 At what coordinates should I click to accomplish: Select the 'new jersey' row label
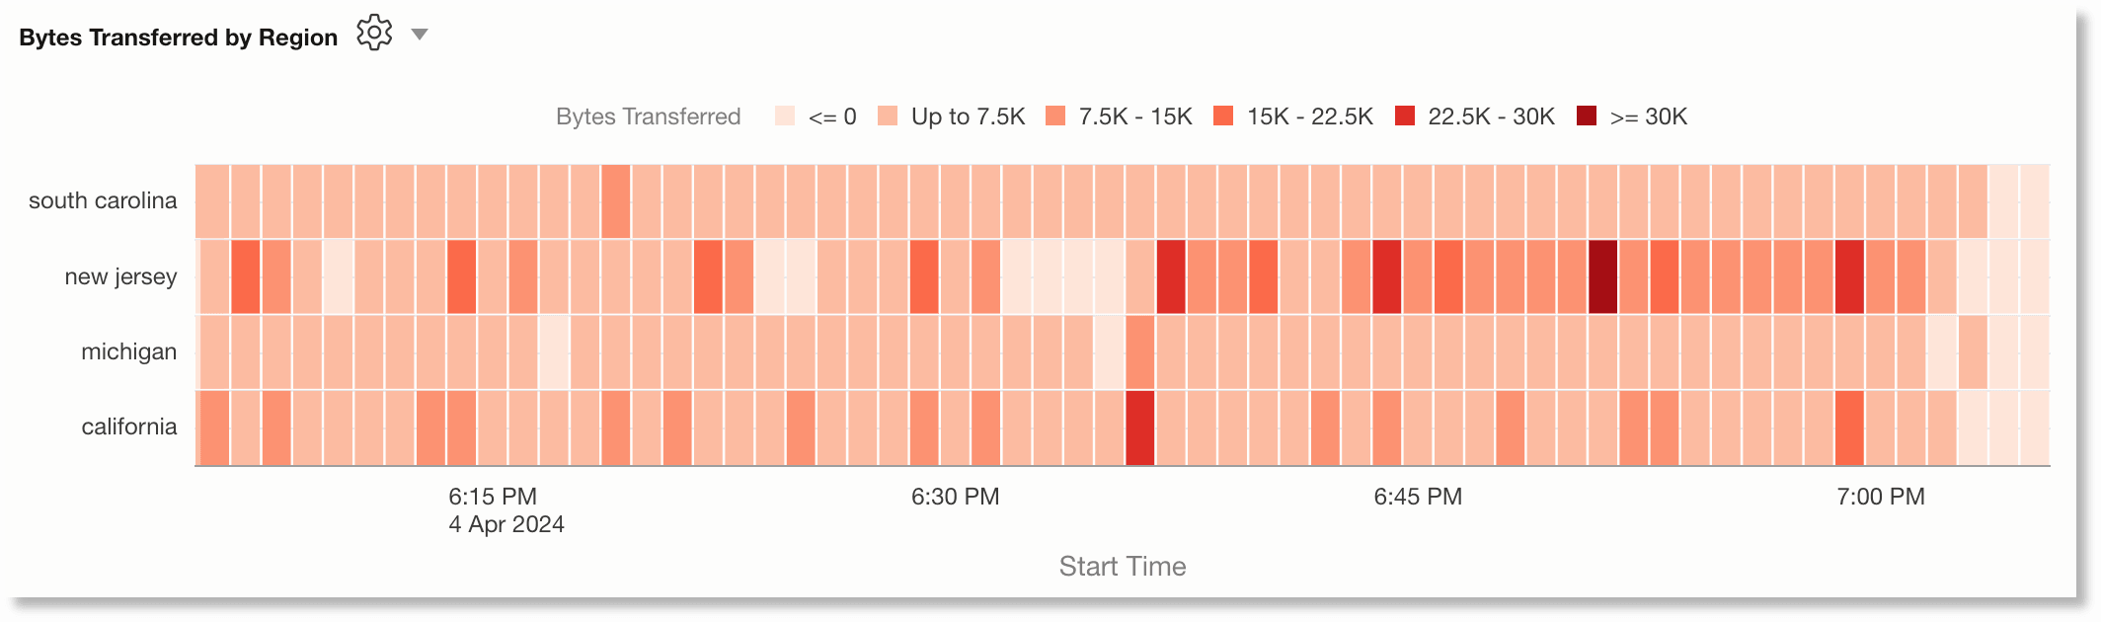click(120, 277)
